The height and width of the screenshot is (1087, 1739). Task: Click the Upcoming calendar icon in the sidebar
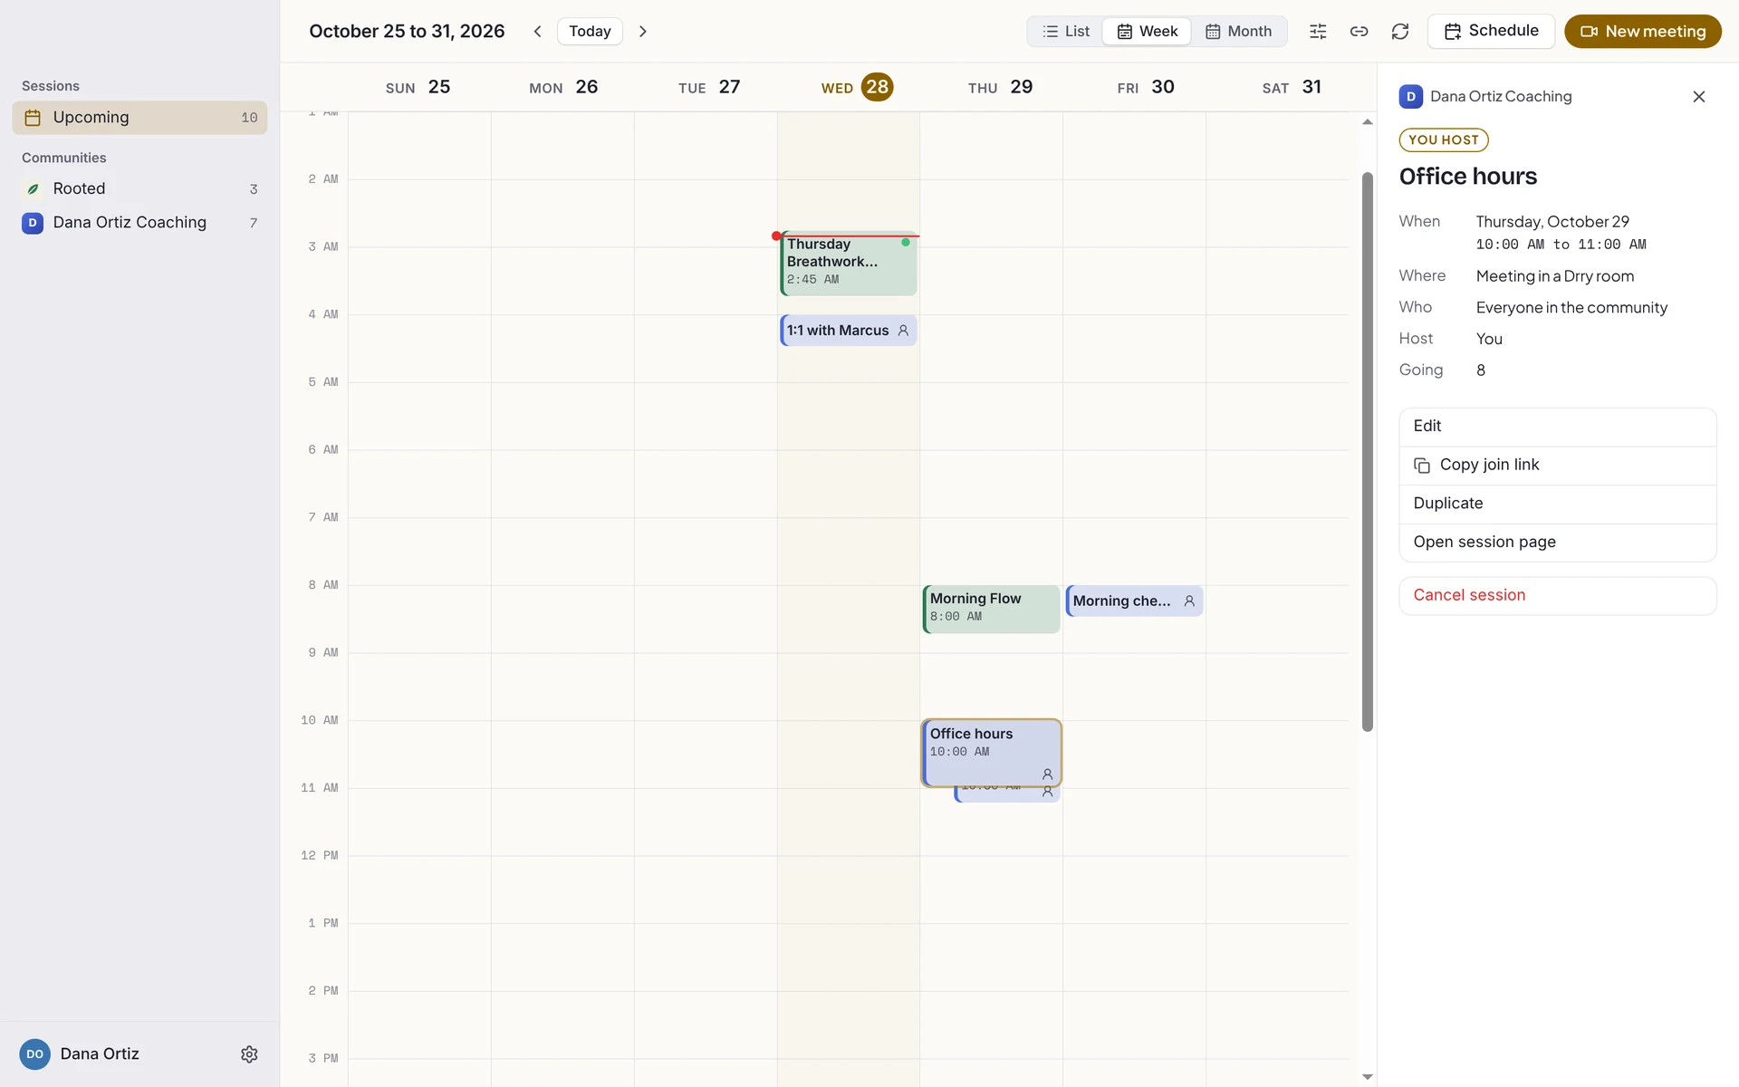(x=33, y=117)
